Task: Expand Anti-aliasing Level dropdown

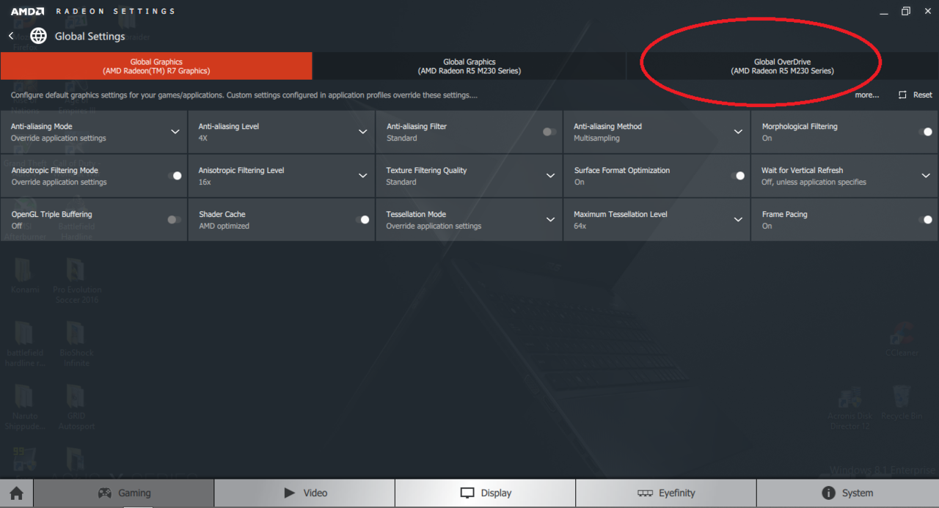Action: (x=363, y=132)
